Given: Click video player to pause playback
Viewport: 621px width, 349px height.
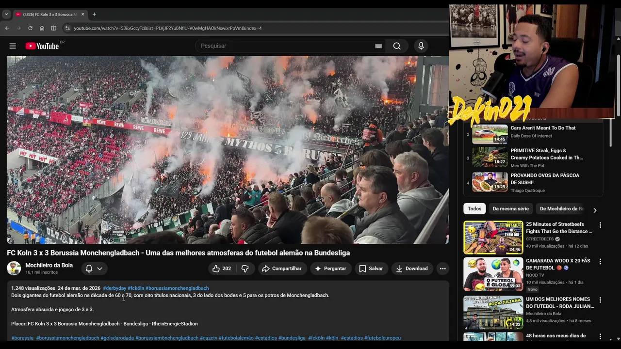Looking at the screenshot, I should coord(228,150).
